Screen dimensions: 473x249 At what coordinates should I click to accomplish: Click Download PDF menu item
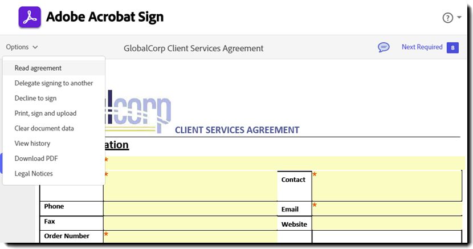tap(36, 158)
